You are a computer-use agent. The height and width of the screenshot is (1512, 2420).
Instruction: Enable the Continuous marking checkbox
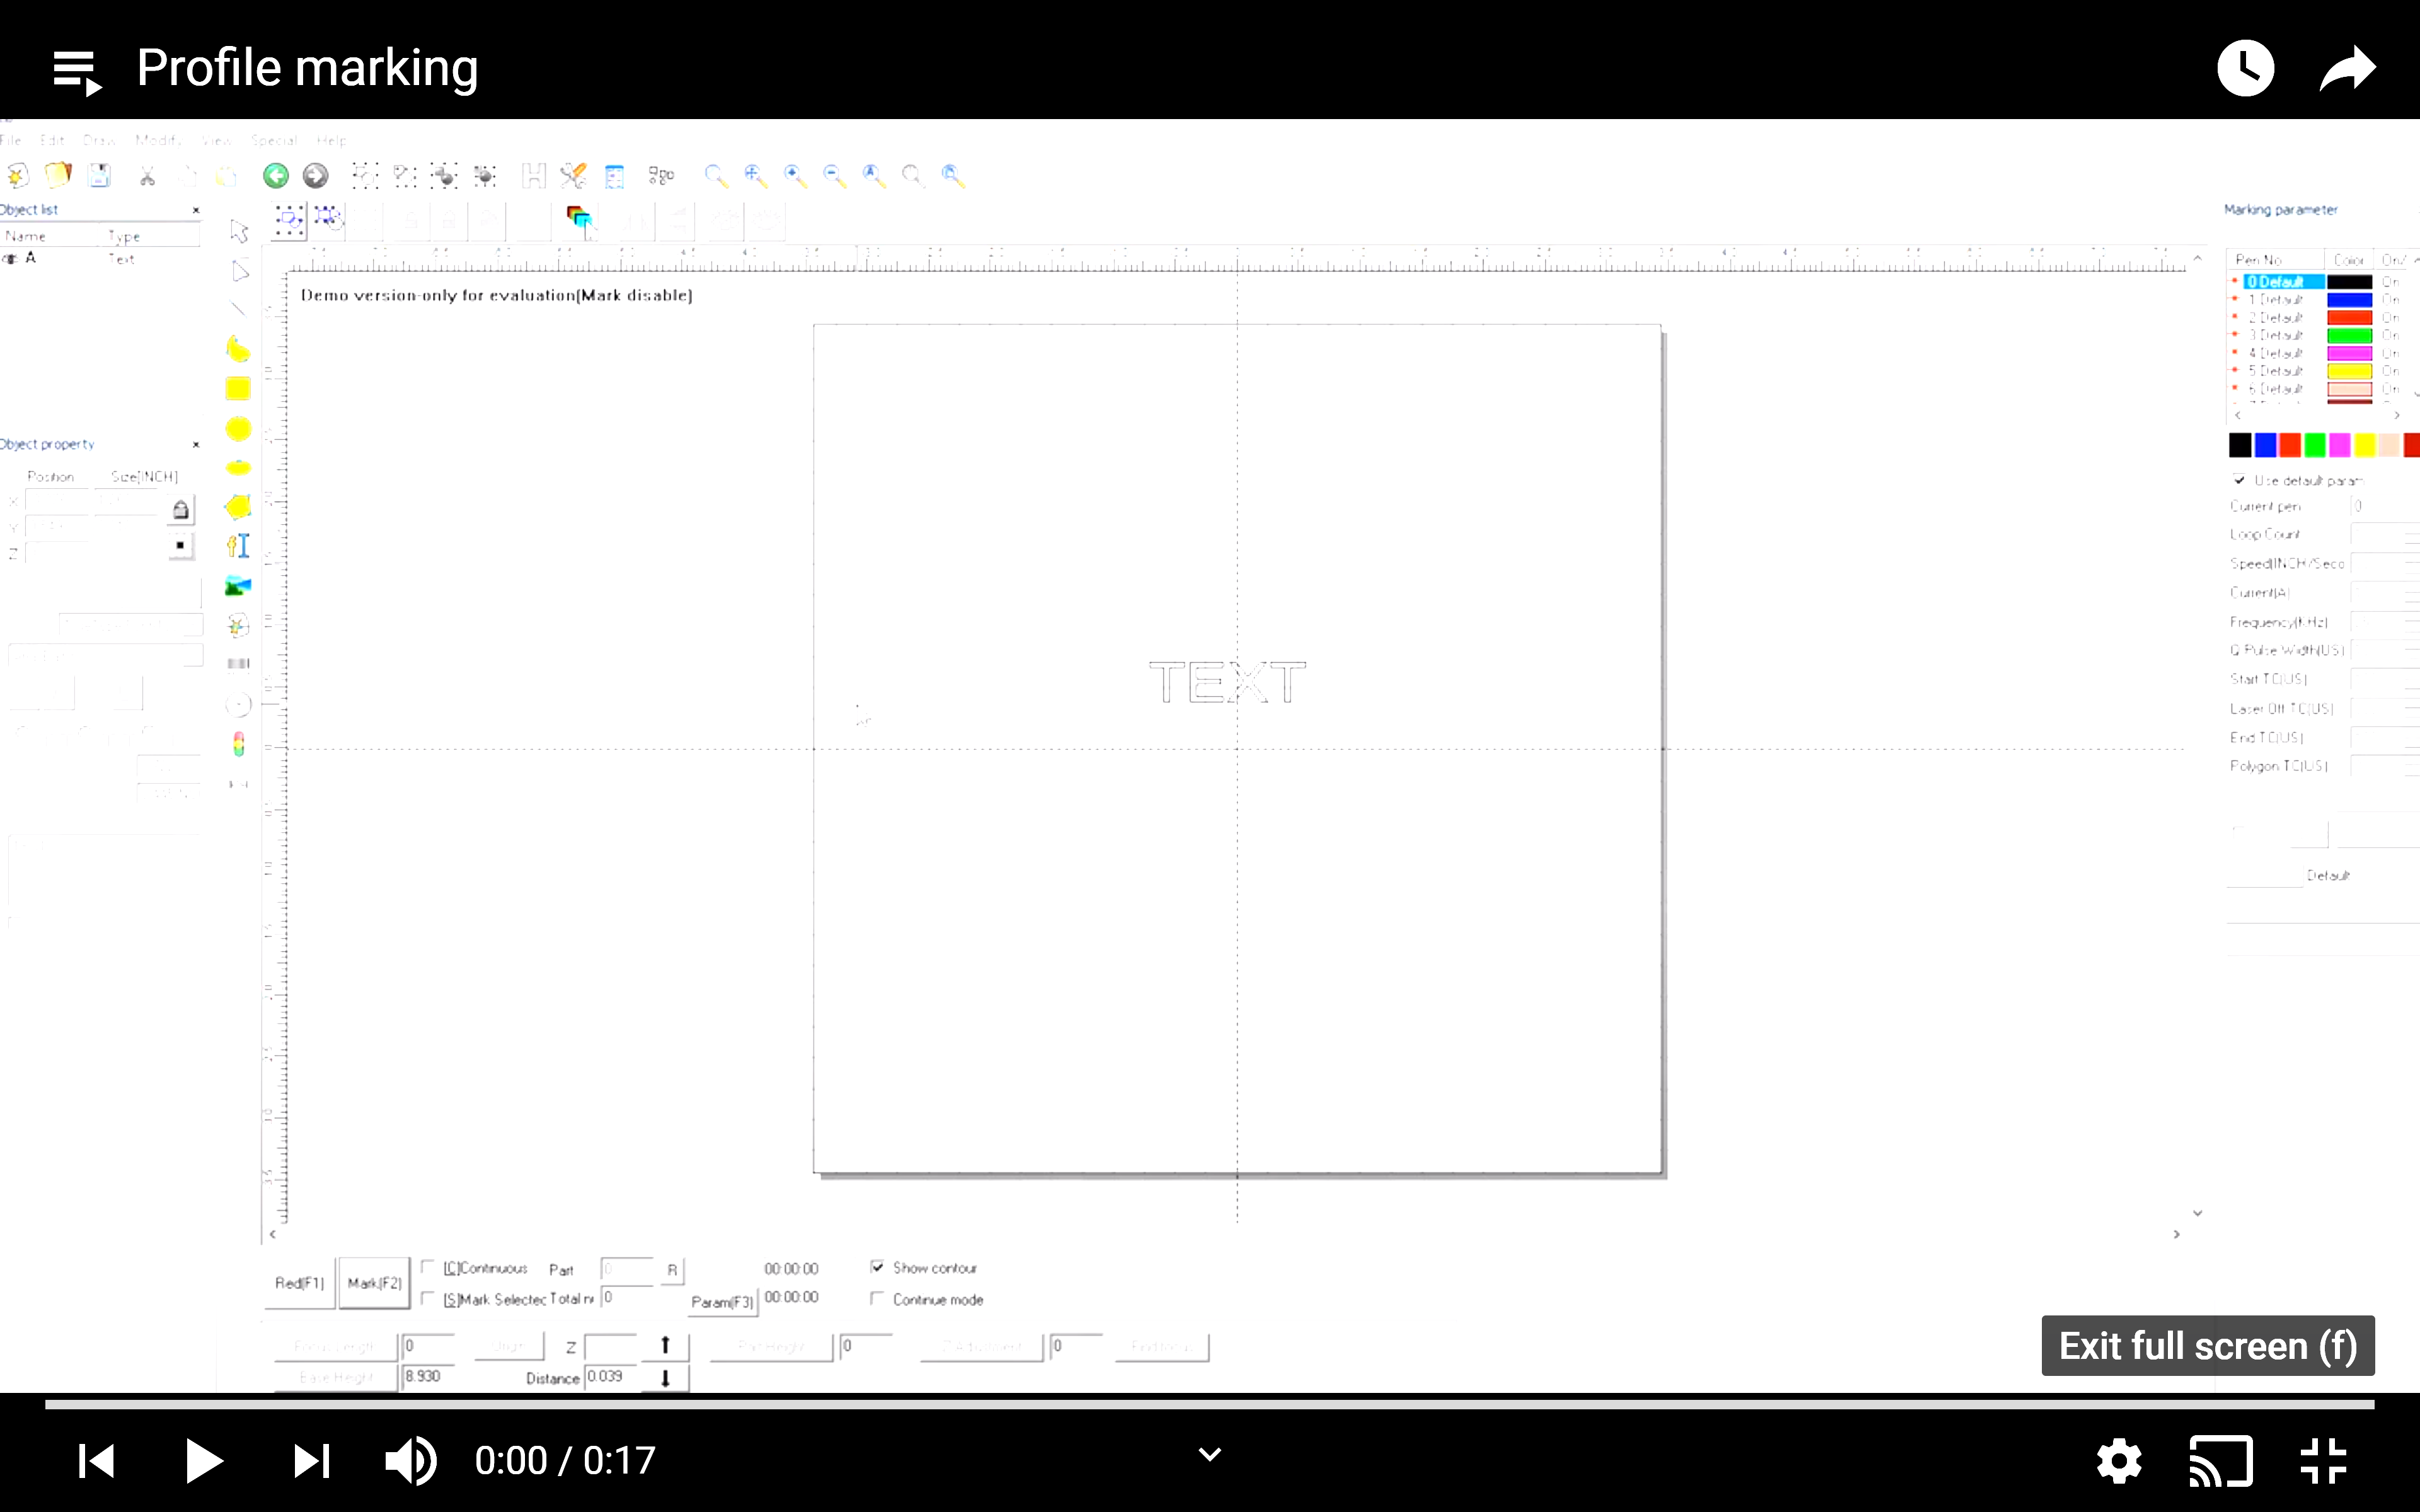click(x=428, y=1267)
